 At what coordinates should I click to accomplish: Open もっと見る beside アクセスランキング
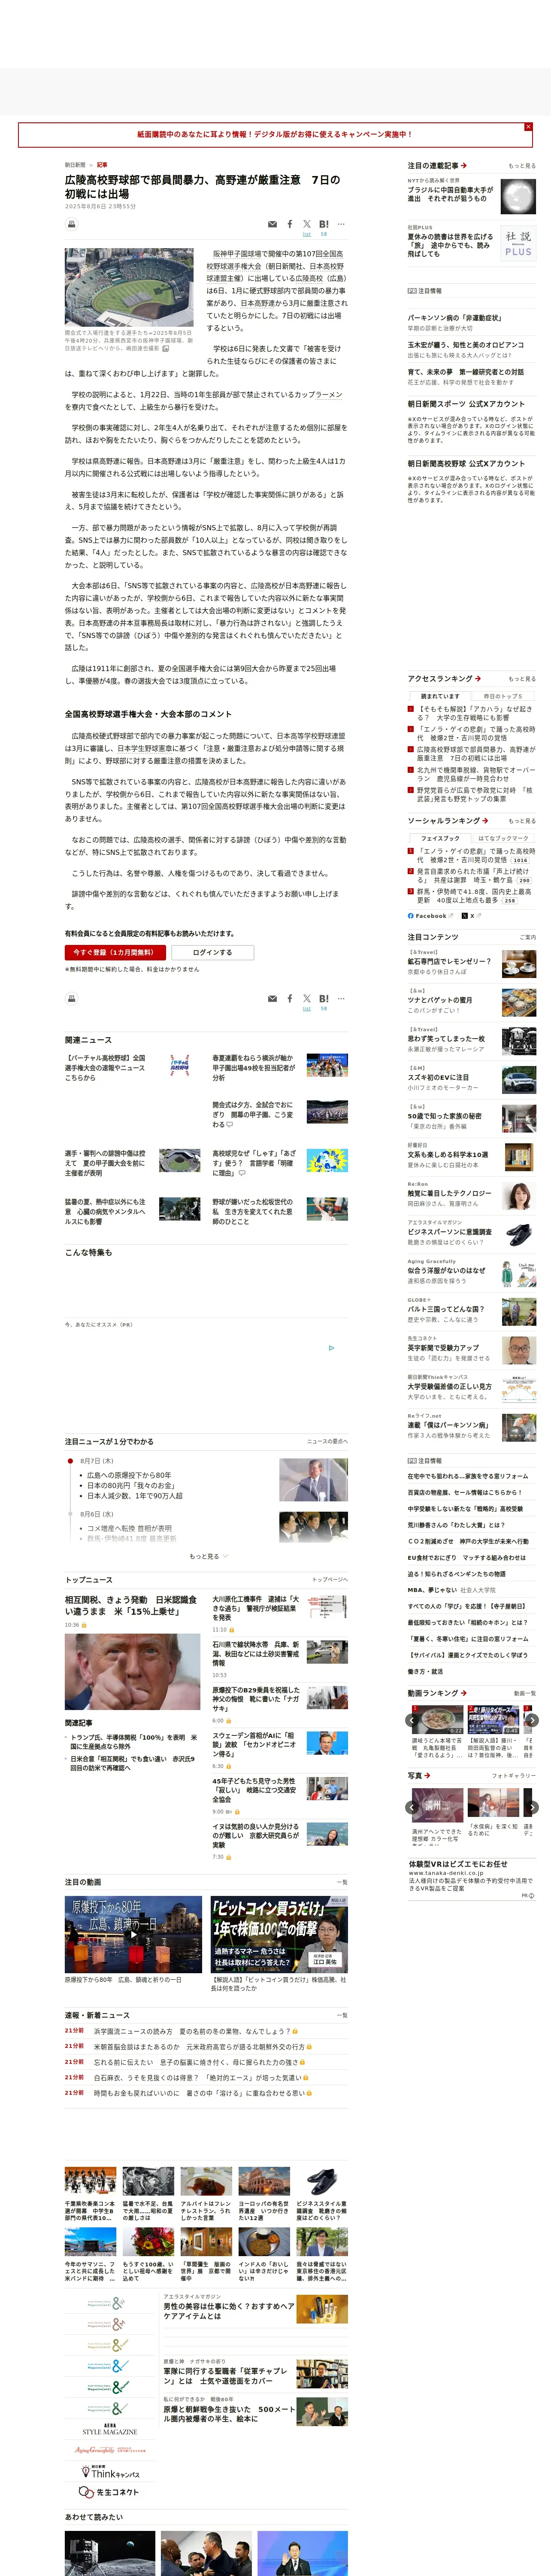521,679
